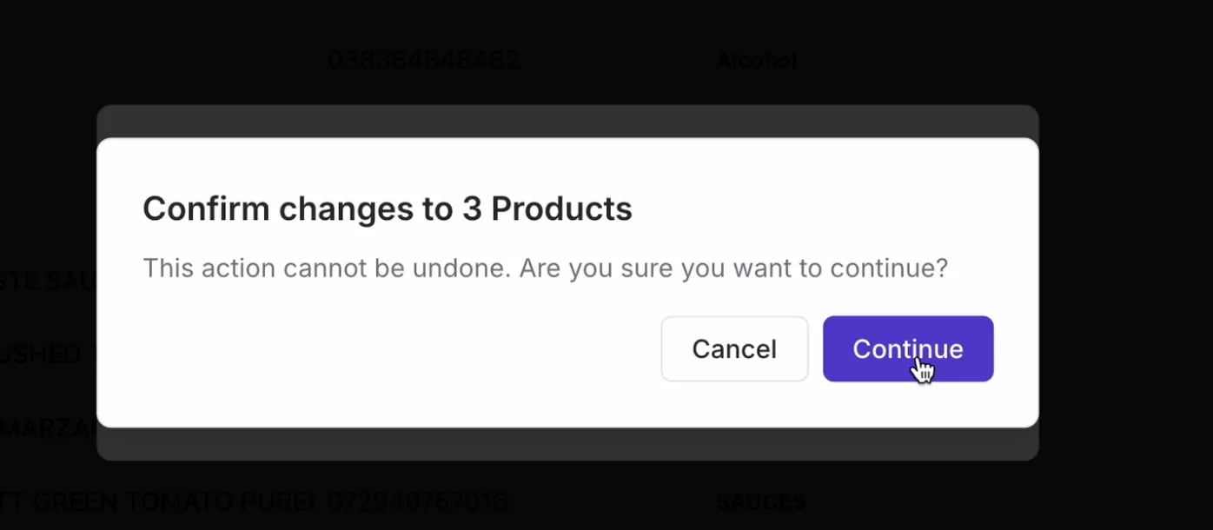Viewport: 1213px width, 530px height.
Task: Click the Cancel button
Action: (x=734, y=348)
